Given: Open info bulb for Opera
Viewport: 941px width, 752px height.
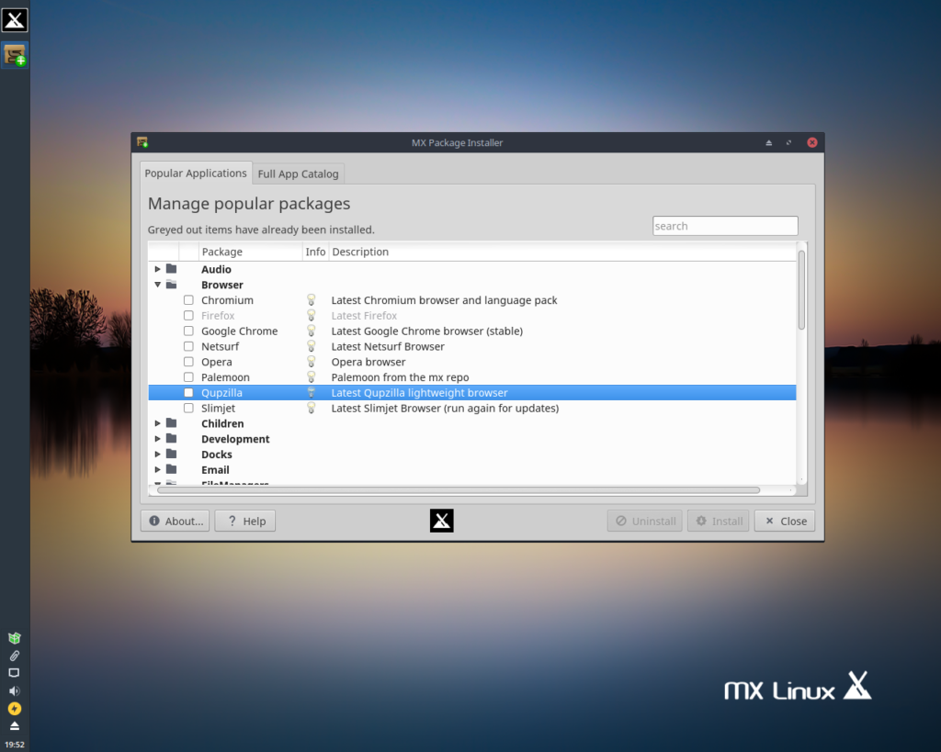Looking at the screenshot, I should [x=311, y=362].
